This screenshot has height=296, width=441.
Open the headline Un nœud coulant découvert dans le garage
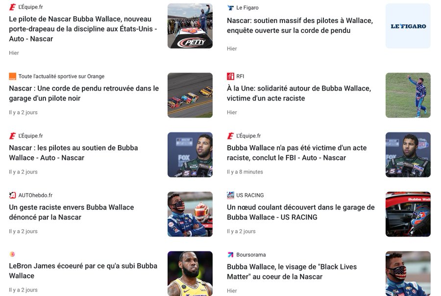tap(301, 212)
